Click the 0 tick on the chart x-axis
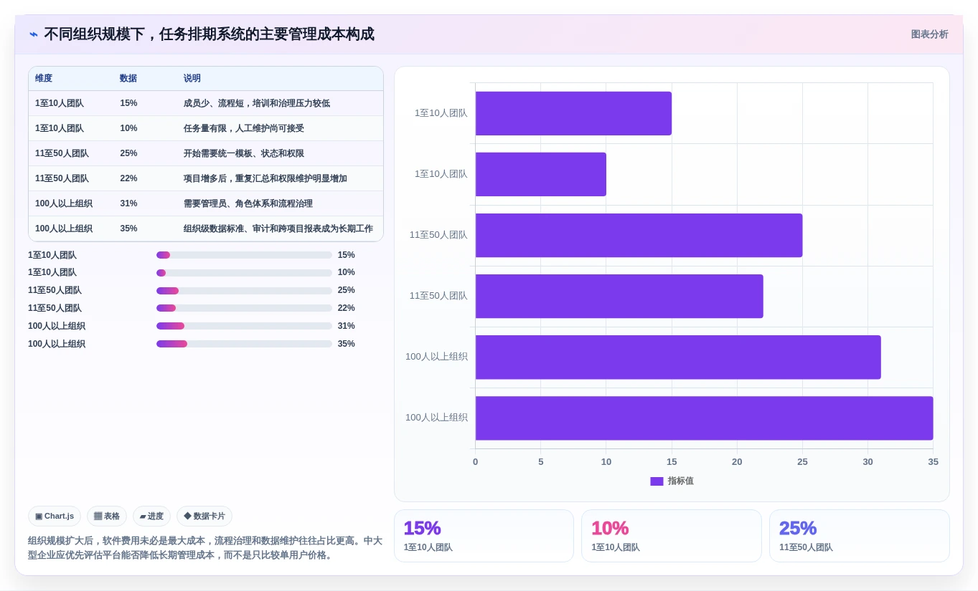This screenshot has height=591, width=978. coord(475,462)
